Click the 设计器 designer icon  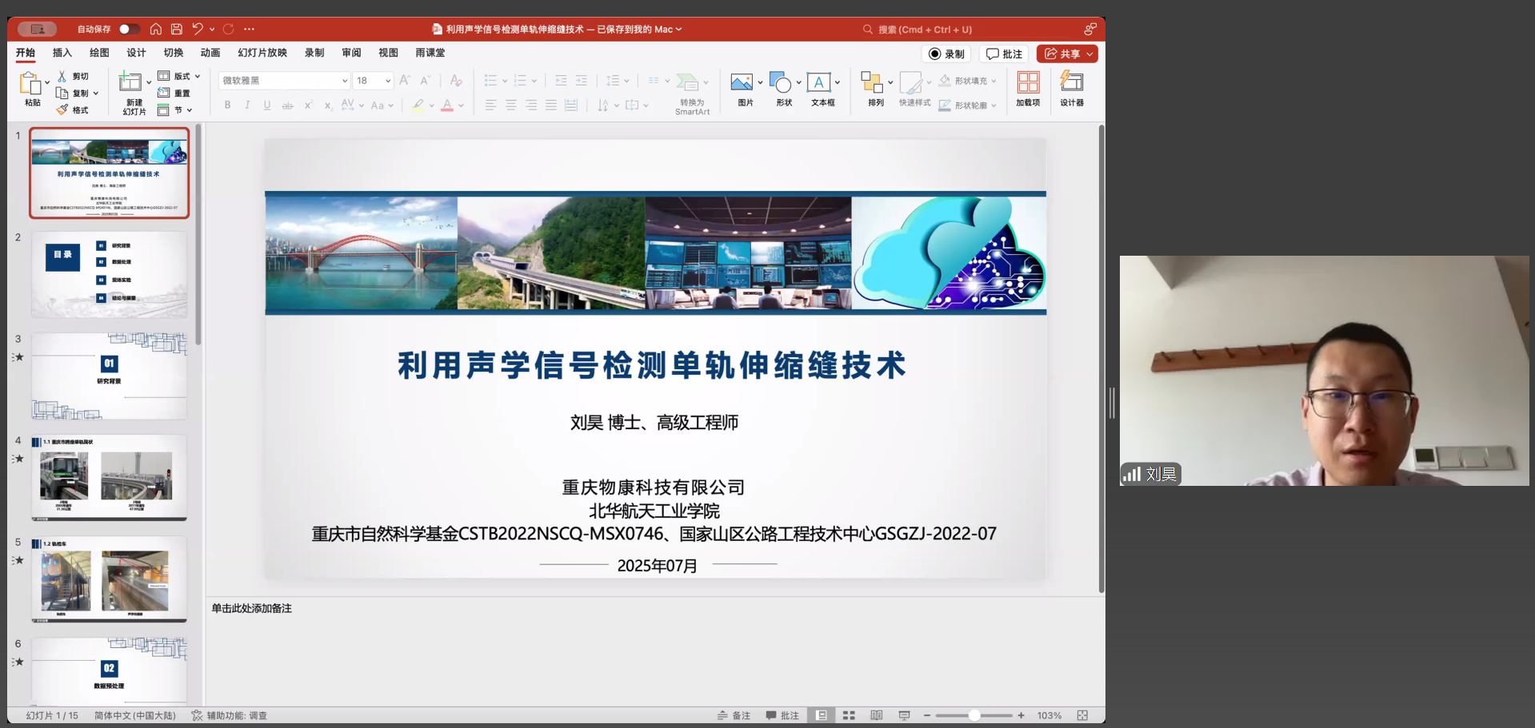coord(1072,82)
